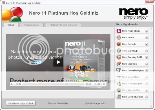Expand the Nero Kwik Media dropdown arrow
155x110 pixels.
click(147, 31)
